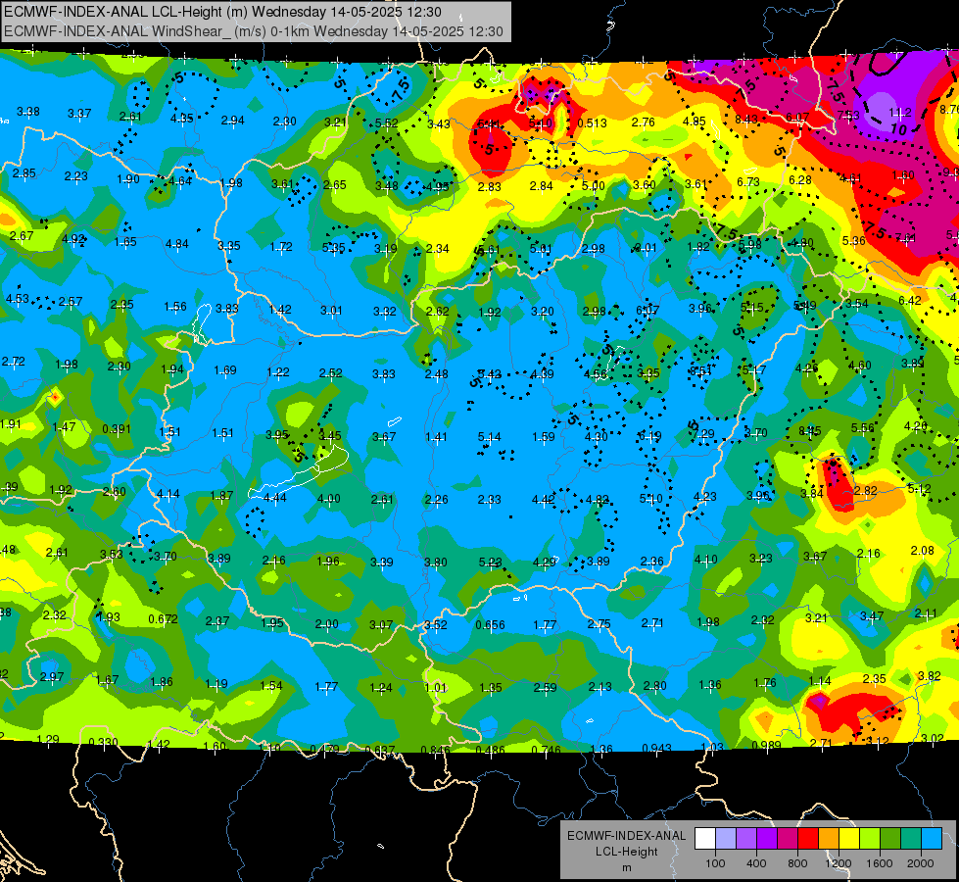Viewport: 959px width, 882px height.
Task: Click the wind shear value 0.943
Action: click(x=657, y=748)
